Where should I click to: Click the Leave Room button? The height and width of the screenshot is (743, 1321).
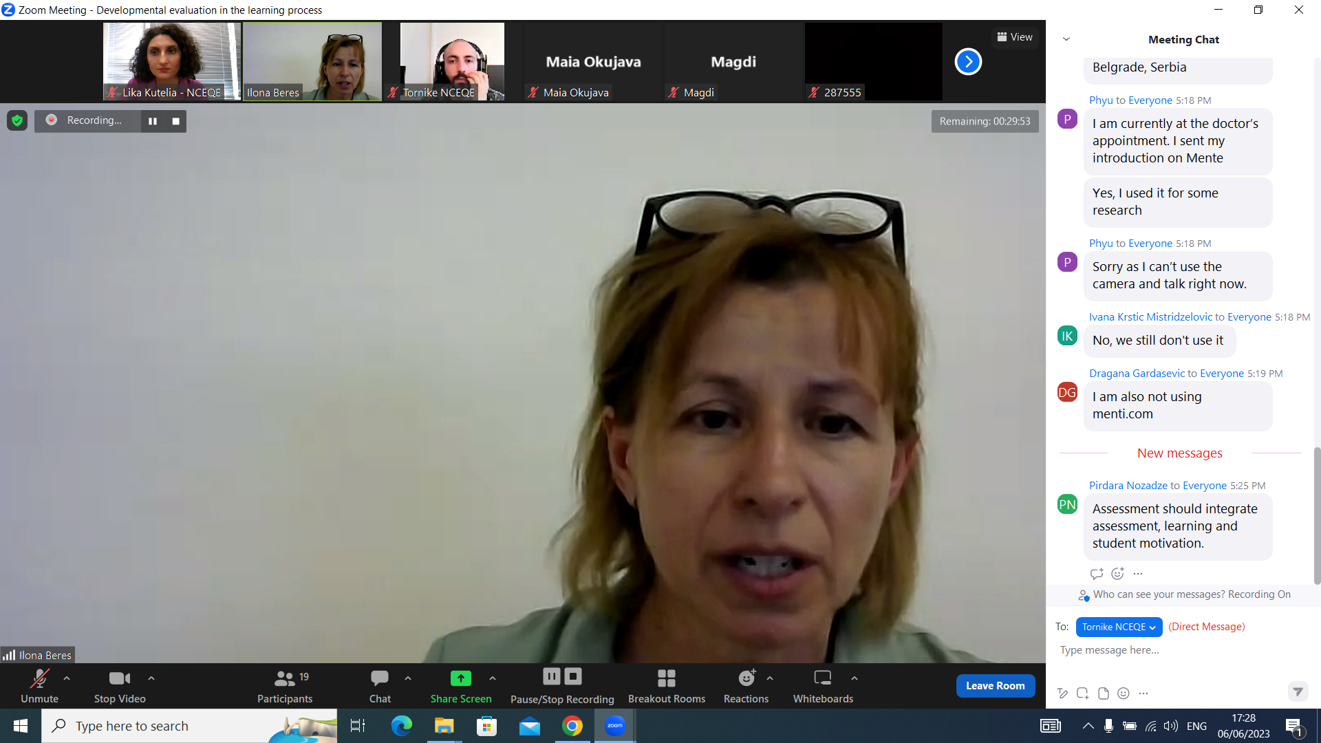pos(995,686)
